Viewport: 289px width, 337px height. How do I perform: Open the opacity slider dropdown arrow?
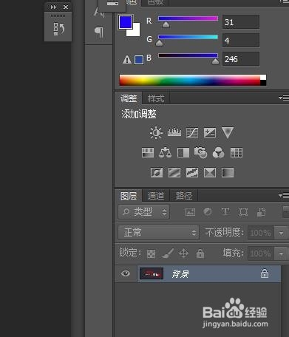point(281,233)
